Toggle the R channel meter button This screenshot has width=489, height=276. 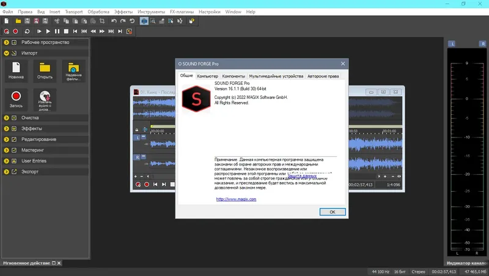coord(483,43)
